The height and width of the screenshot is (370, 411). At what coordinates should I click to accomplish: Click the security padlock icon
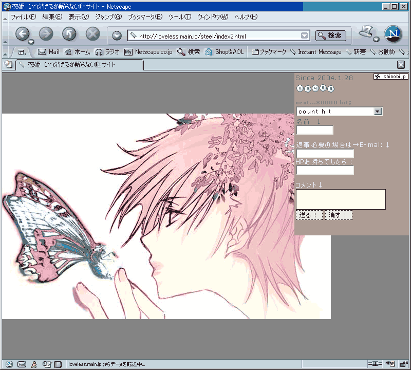[x=403, y=364]
